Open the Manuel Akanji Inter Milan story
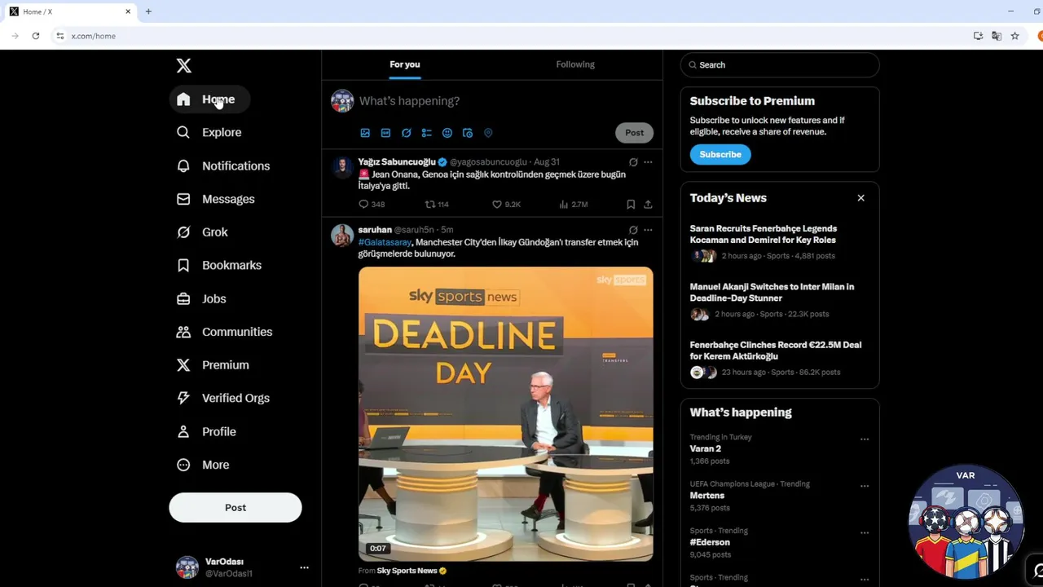The image size is (1043, 587). (780, 300)
